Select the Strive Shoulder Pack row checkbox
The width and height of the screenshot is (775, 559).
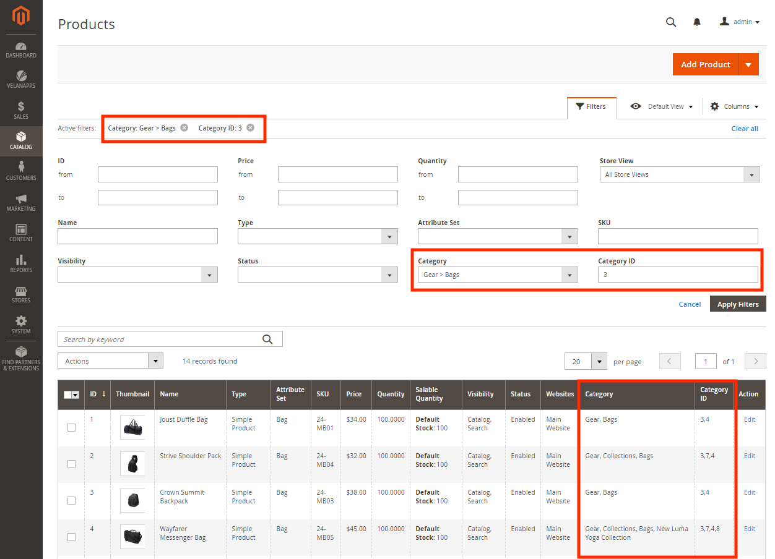(71, 464)
